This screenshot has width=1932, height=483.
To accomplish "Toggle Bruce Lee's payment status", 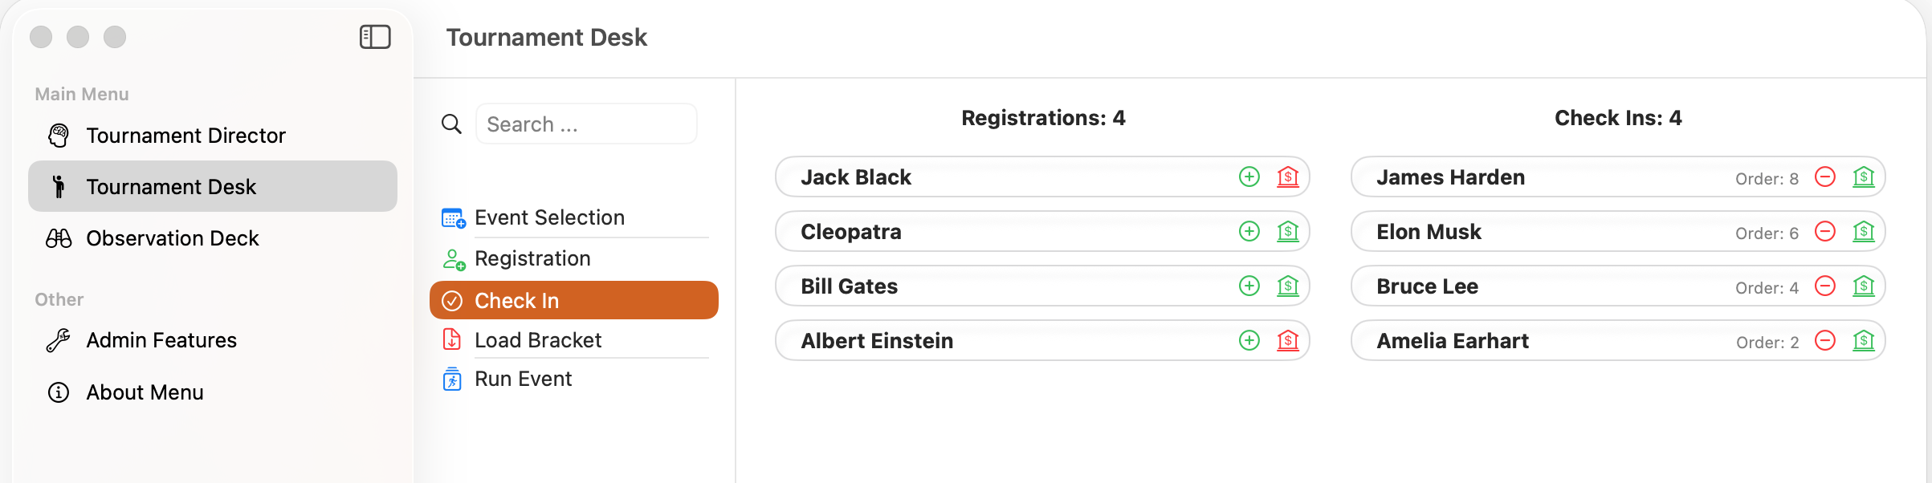I will tap(1865, 286).
